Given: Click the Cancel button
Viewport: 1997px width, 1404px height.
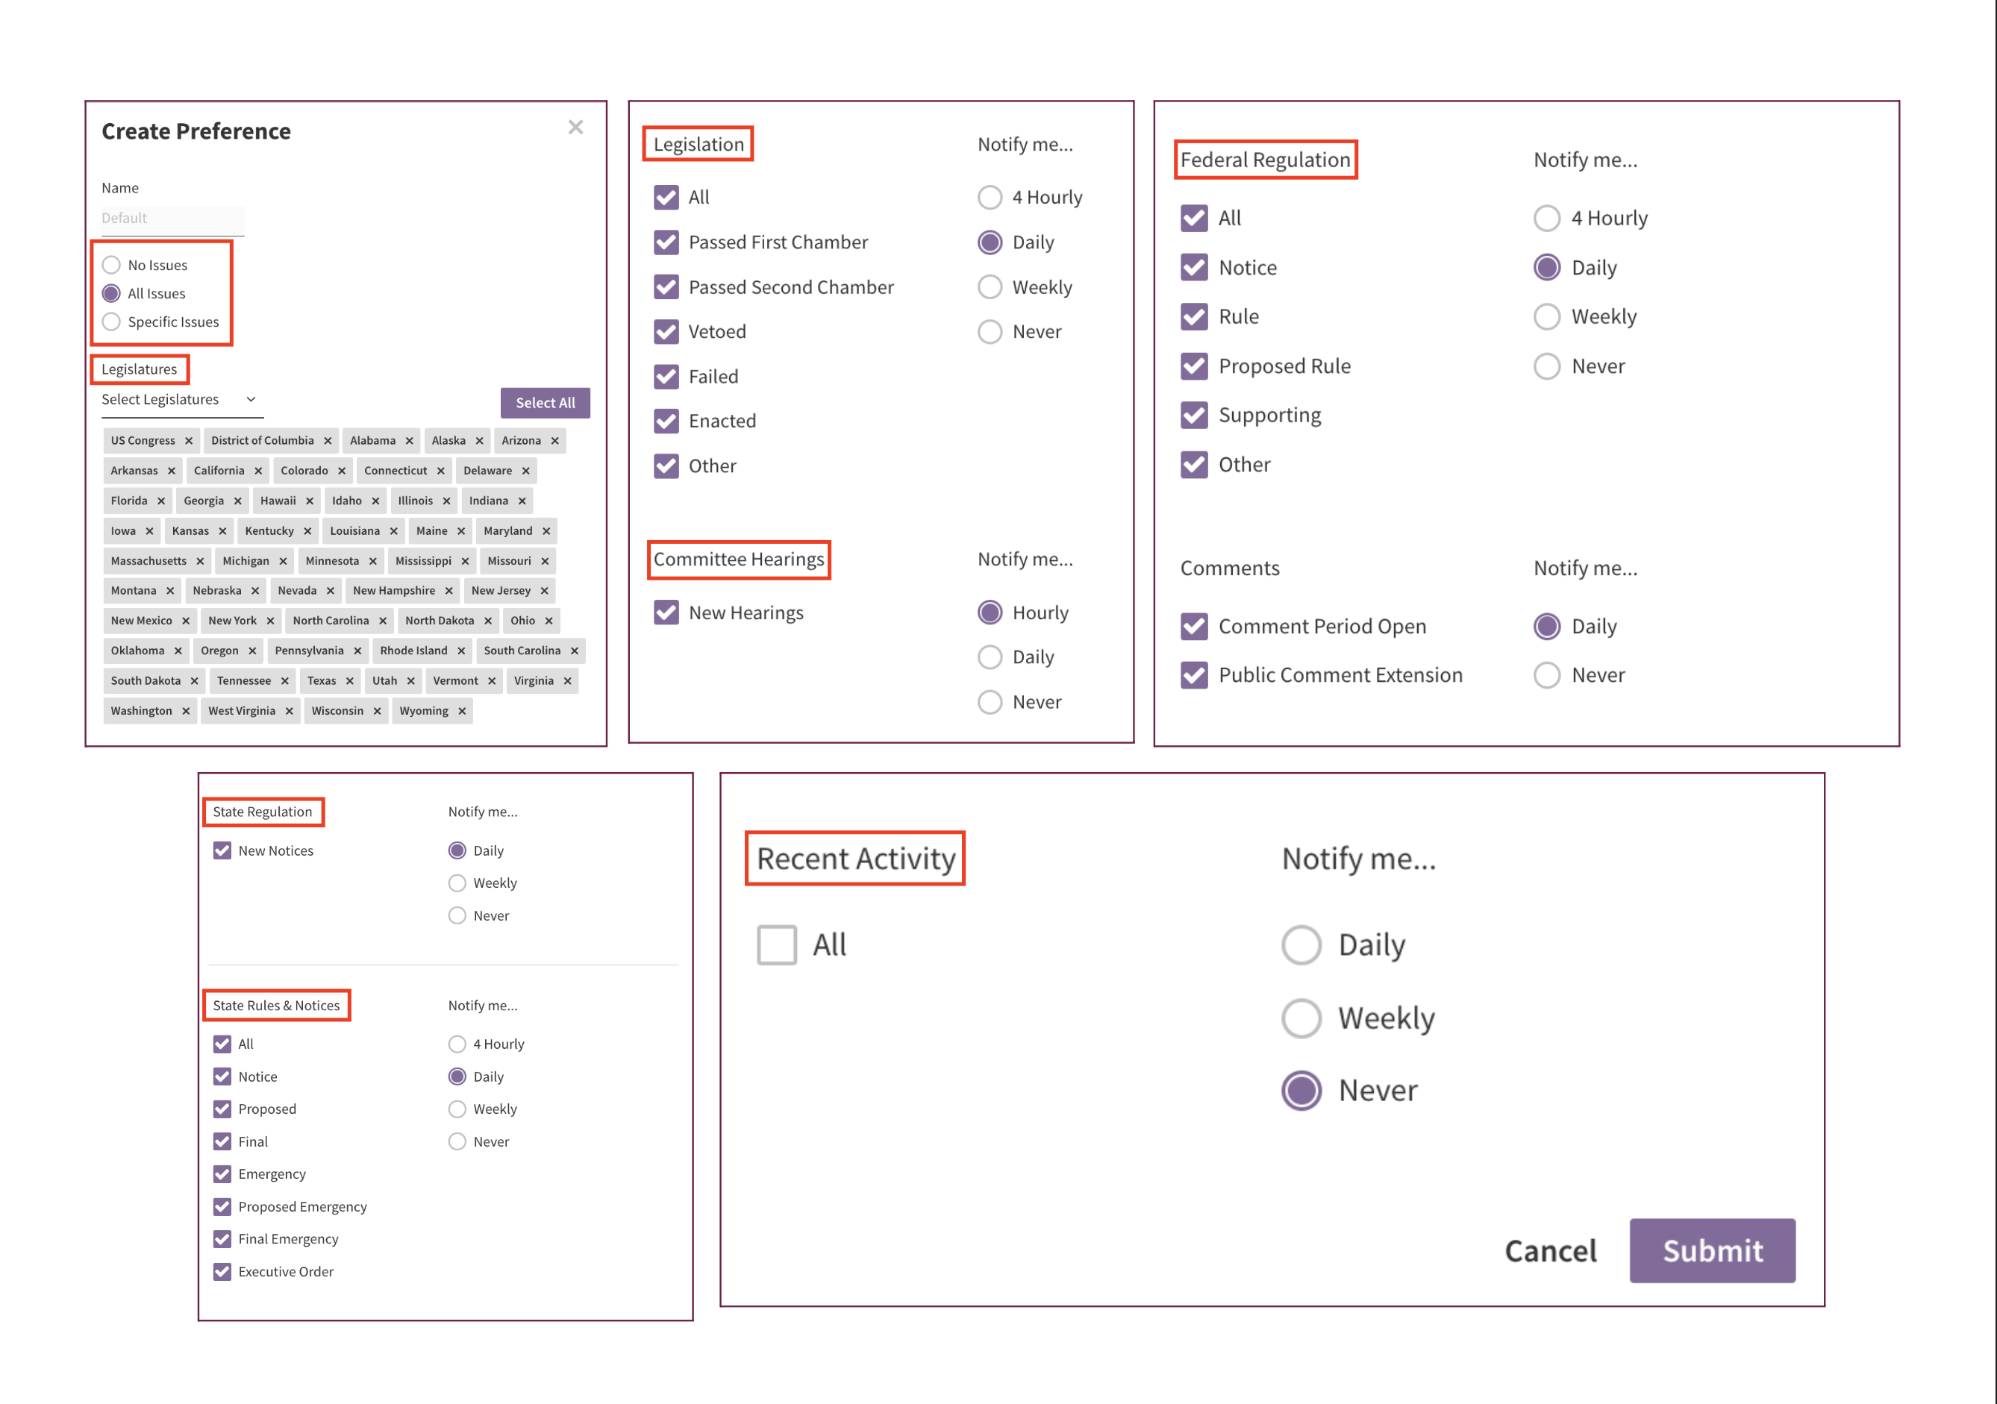Looking at the screenshot, I should pyautogui.click(x=1550, y=1251).
